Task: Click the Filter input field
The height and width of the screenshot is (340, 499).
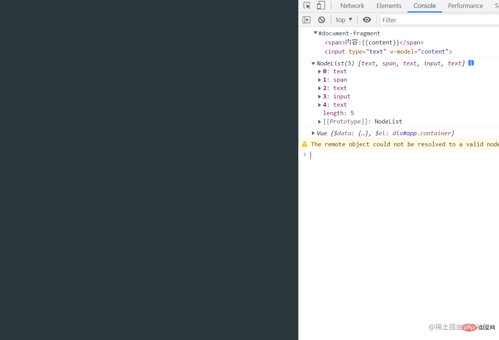Action: (x=437, y=20)
